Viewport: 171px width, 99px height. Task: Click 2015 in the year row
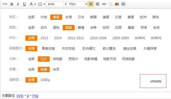coord(44,38)
